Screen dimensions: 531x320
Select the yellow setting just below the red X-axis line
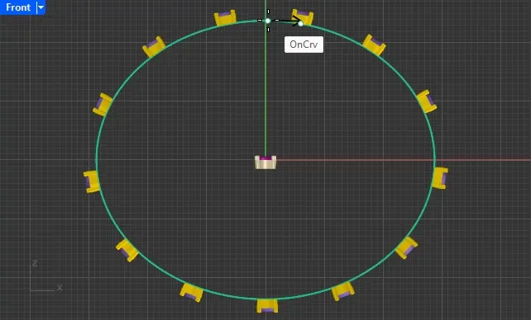tap(440, 178)
